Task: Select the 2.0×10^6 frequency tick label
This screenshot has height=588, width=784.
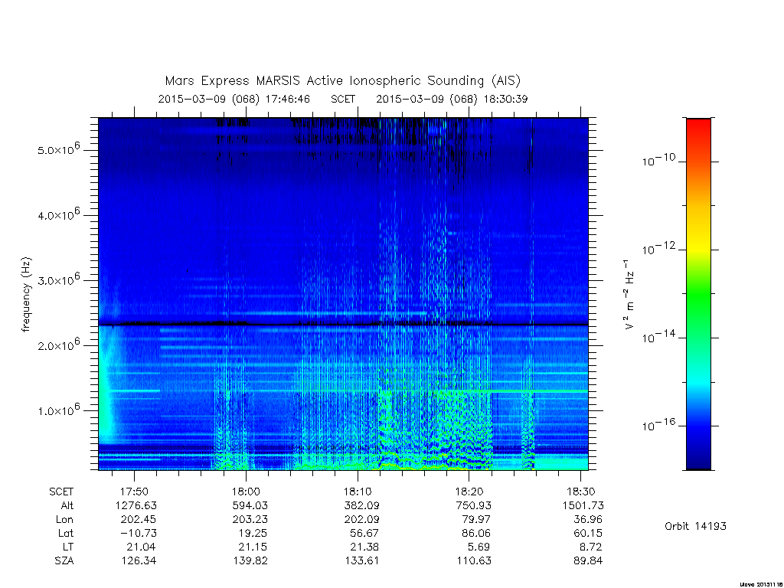Action: coord(59,345)
